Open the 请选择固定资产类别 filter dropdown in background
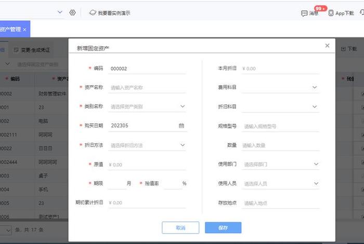Image resolution: width=364 pixels, height=244 pixels. pos(37,64)
